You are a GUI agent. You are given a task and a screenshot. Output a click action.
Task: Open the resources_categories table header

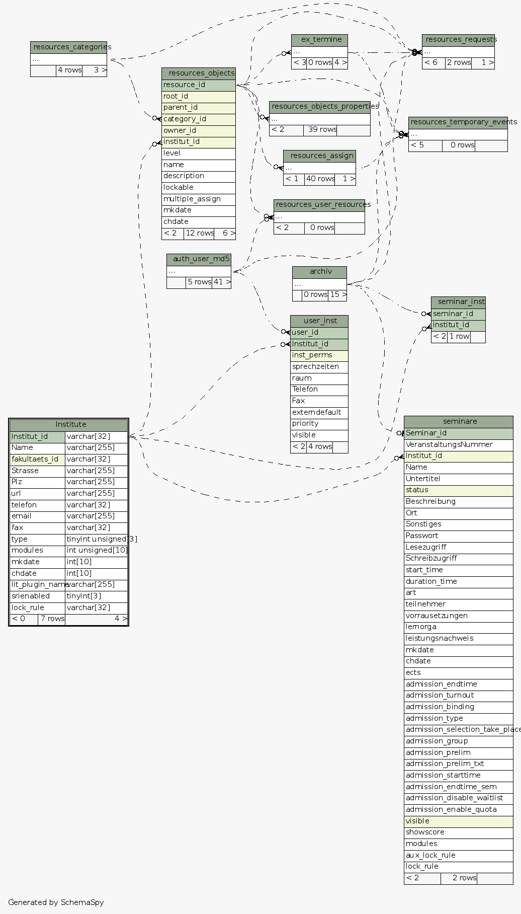(x=68, y=47)
